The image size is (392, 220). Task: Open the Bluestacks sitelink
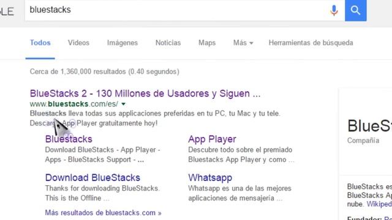click(x=69, y=139)
